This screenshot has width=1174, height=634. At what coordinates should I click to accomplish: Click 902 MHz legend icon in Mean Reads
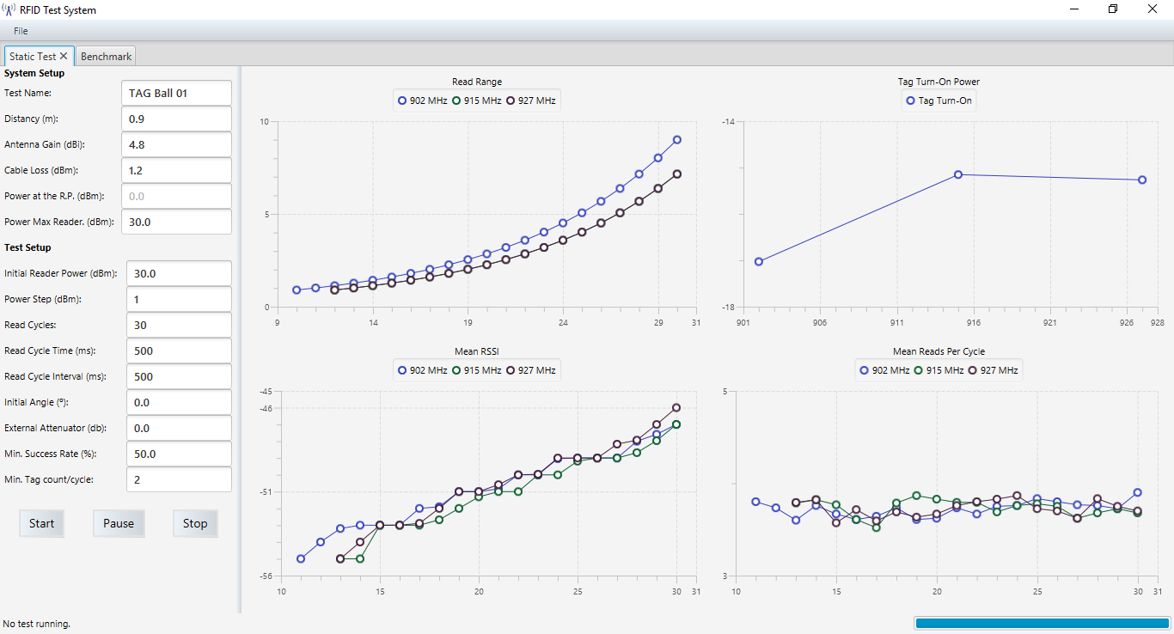(865, 370)
